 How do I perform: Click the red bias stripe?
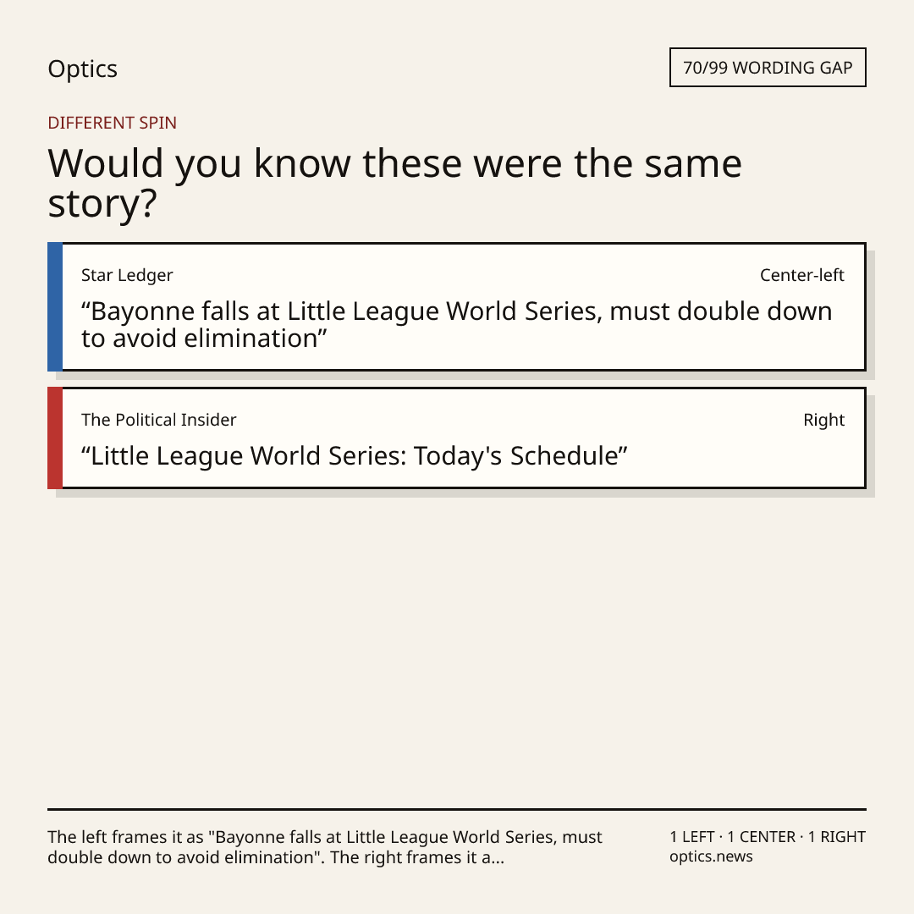[55, 438]
